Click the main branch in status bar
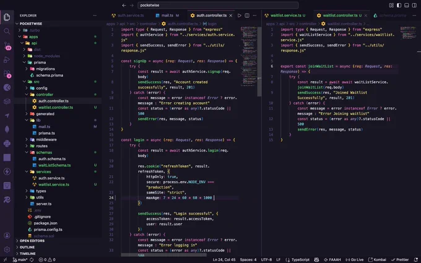The width and height of the screenshot is (421, 263). pyautogui.click(x=20, y=259)
